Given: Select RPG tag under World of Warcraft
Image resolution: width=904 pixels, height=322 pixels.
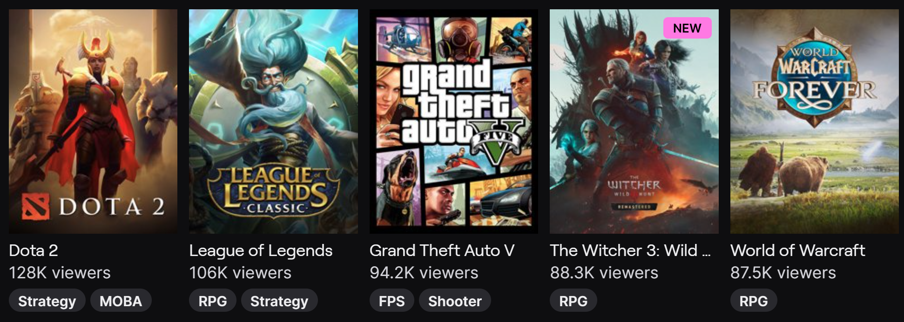Looking at the screenshot, I should tap(754, 301).
